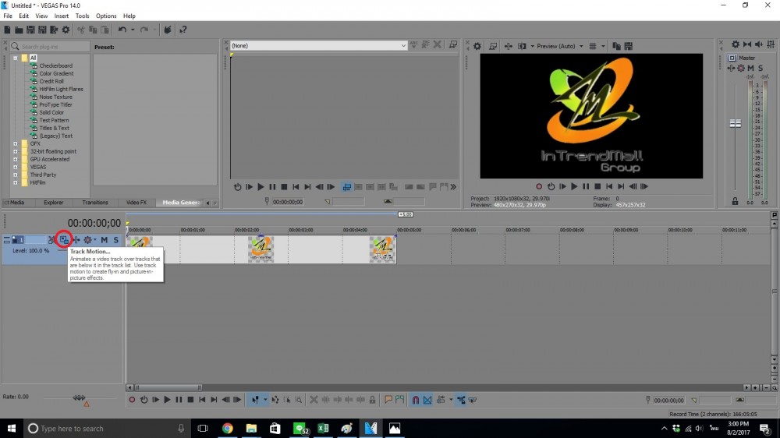Viewport: 780px width, 438px height.
Task: Play timeline from main transport
Action: [x=167, y=400]
